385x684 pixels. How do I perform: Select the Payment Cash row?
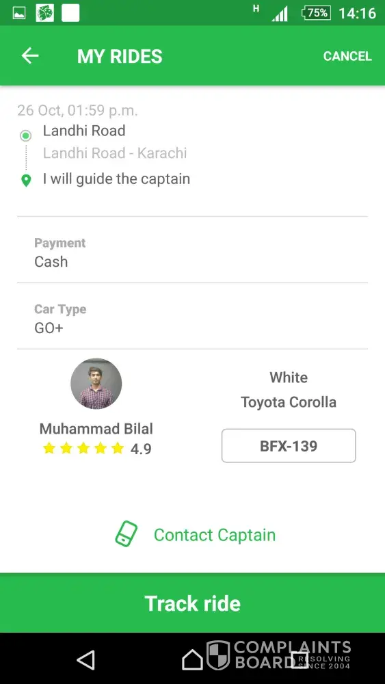pos(192,250)
